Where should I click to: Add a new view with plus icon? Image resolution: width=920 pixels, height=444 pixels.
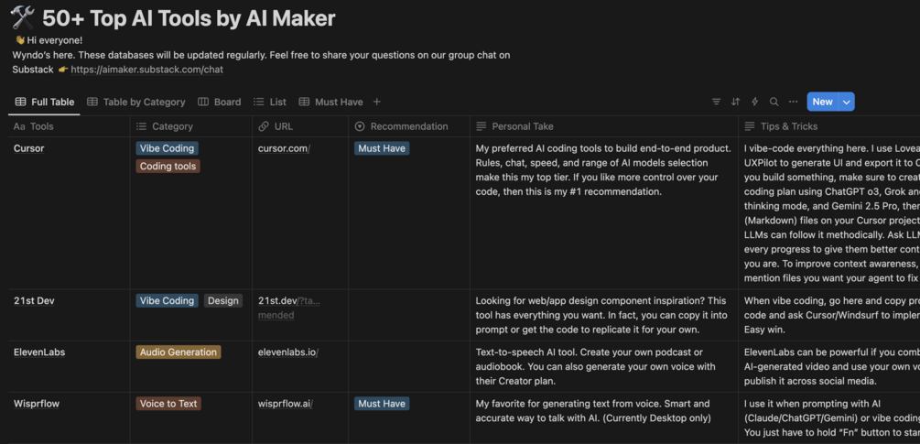coord(376,102)
